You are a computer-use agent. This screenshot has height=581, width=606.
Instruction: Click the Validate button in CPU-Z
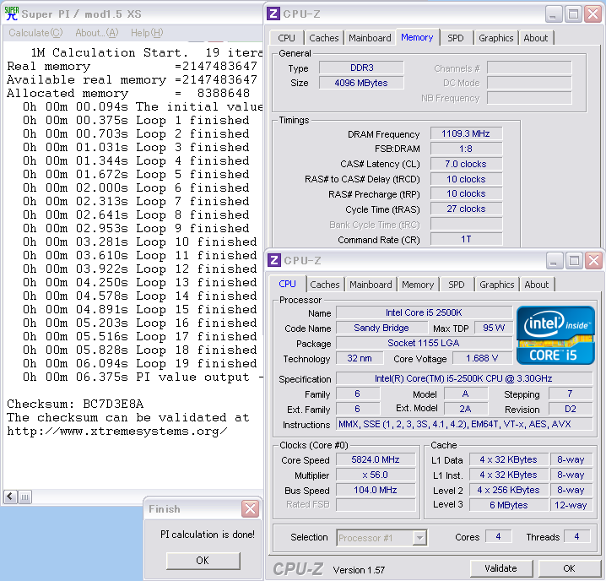[x=500, y=568]
